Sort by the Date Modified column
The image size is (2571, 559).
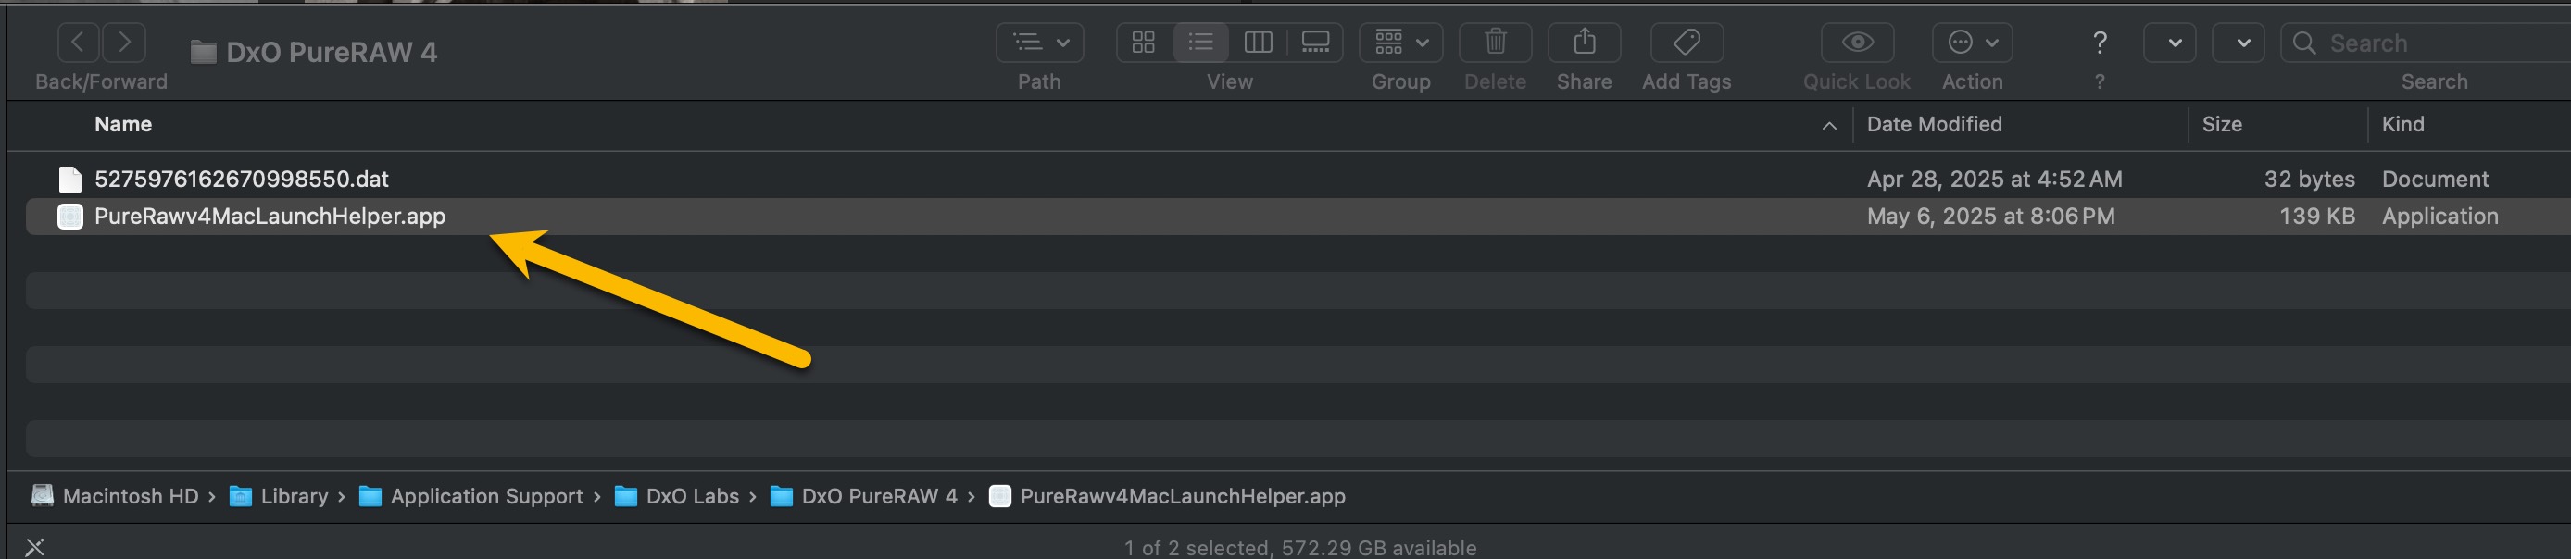(1934, 125)
